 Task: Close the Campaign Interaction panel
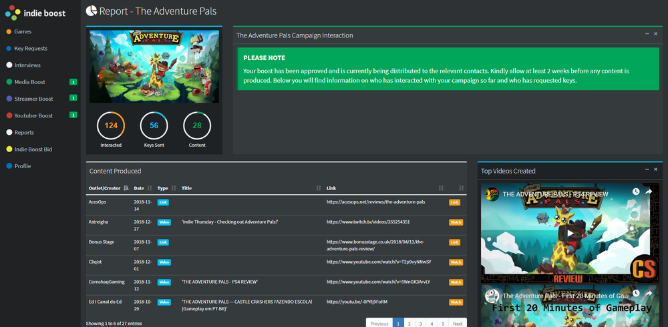point(656,33)
